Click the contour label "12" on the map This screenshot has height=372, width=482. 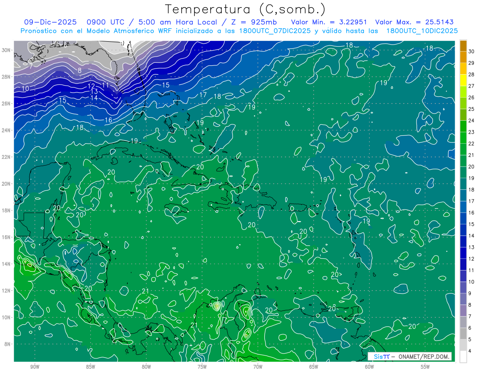92,86
